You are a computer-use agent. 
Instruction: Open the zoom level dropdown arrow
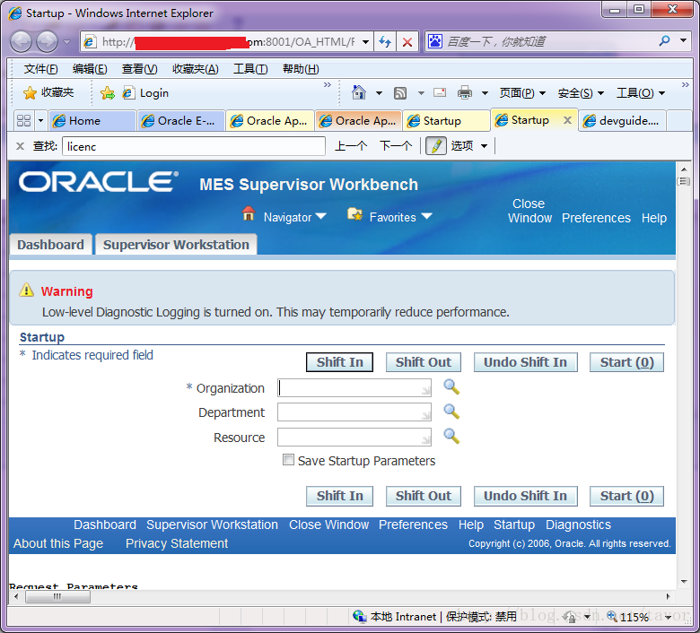coord(669,617)
